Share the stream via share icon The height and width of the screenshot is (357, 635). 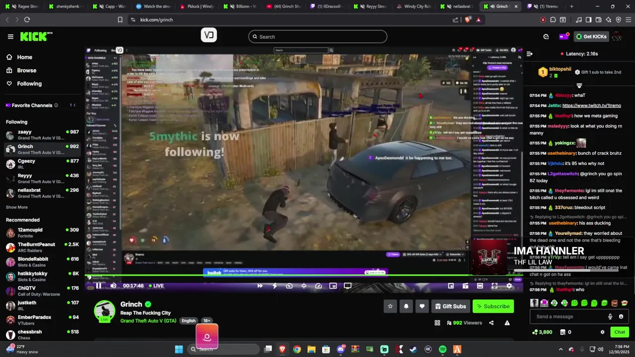click(491, 323)
